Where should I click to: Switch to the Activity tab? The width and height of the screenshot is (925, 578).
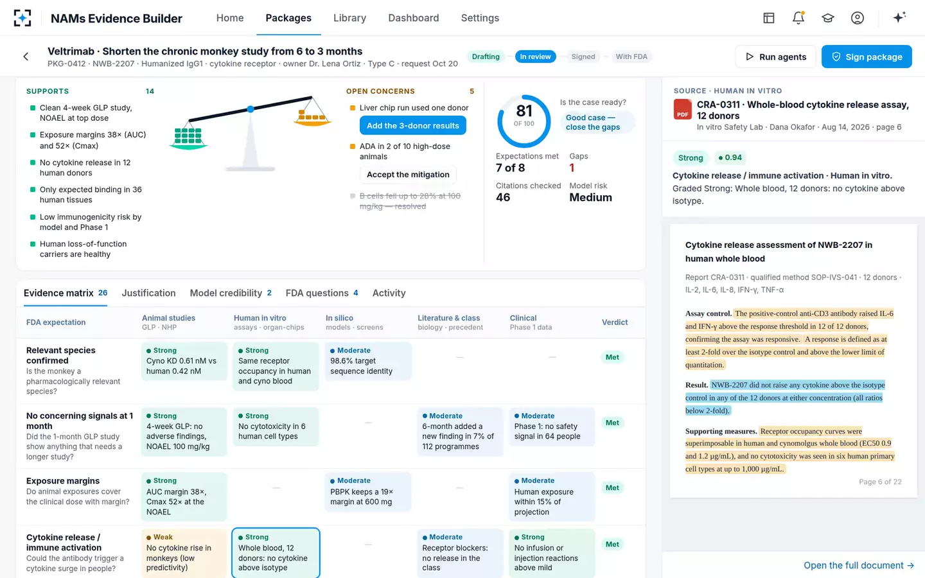tap(389, 293)
